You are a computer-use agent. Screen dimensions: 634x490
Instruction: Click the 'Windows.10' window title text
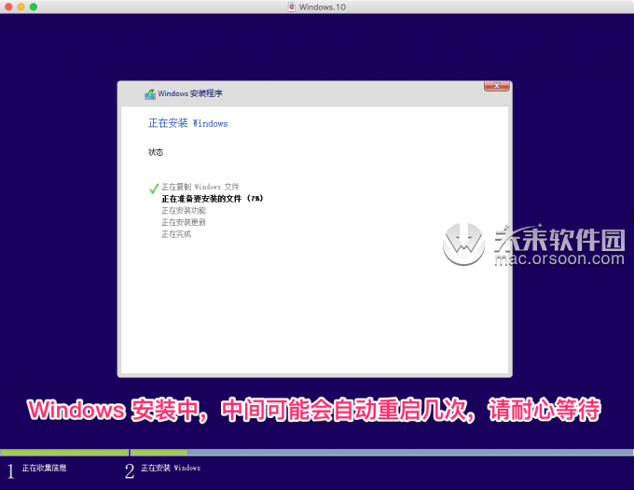click(x=323, y=7)
